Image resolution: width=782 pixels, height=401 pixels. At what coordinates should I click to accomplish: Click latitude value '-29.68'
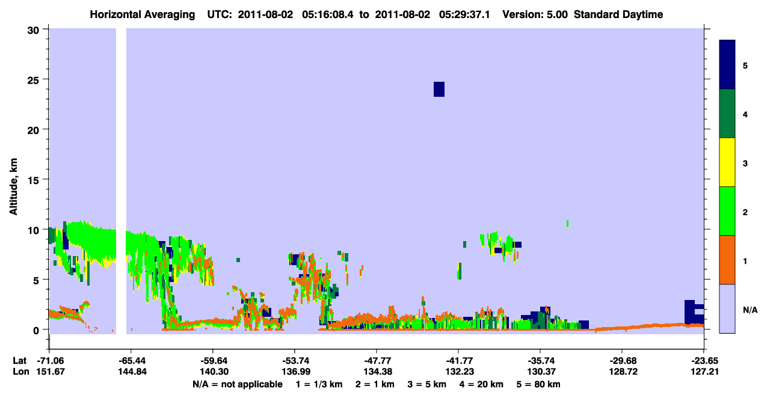(622, 361)
